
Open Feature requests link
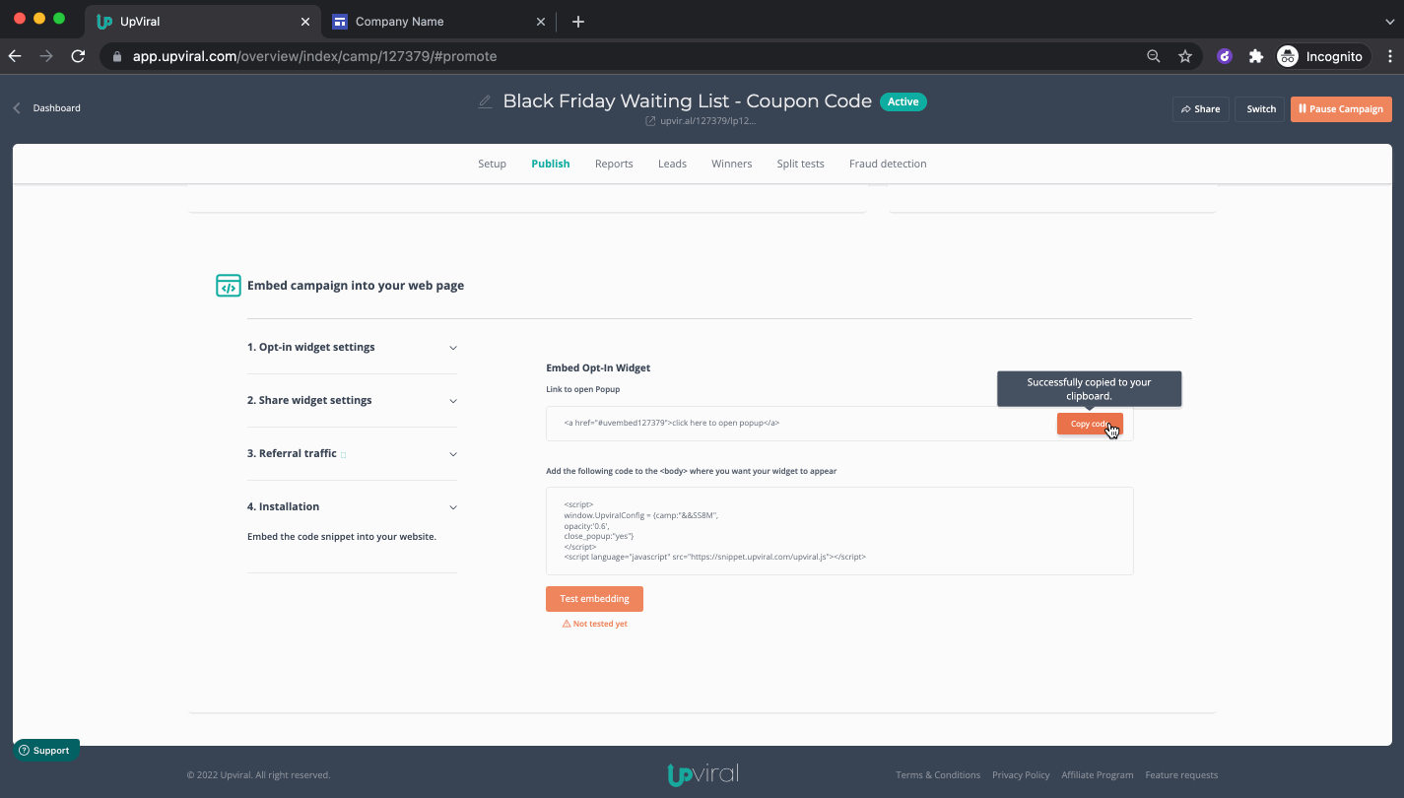[1181, 775]
